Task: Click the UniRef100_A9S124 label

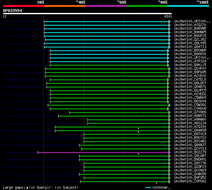Action: 190,123
